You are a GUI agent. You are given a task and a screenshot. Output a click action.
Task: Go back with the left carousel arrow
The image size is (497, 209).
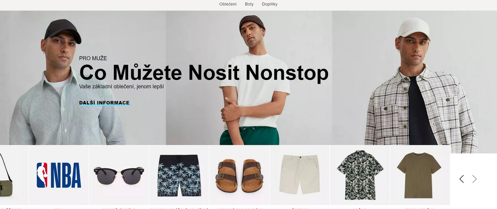click(x=462, y=179)
